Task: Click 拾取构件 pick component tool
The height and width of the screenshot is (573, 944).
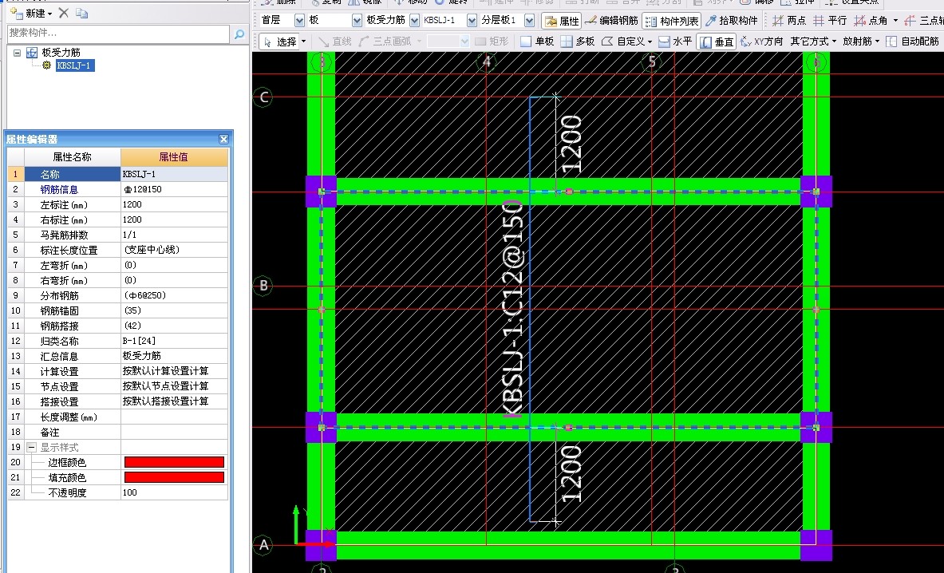Action: (731, 21)
